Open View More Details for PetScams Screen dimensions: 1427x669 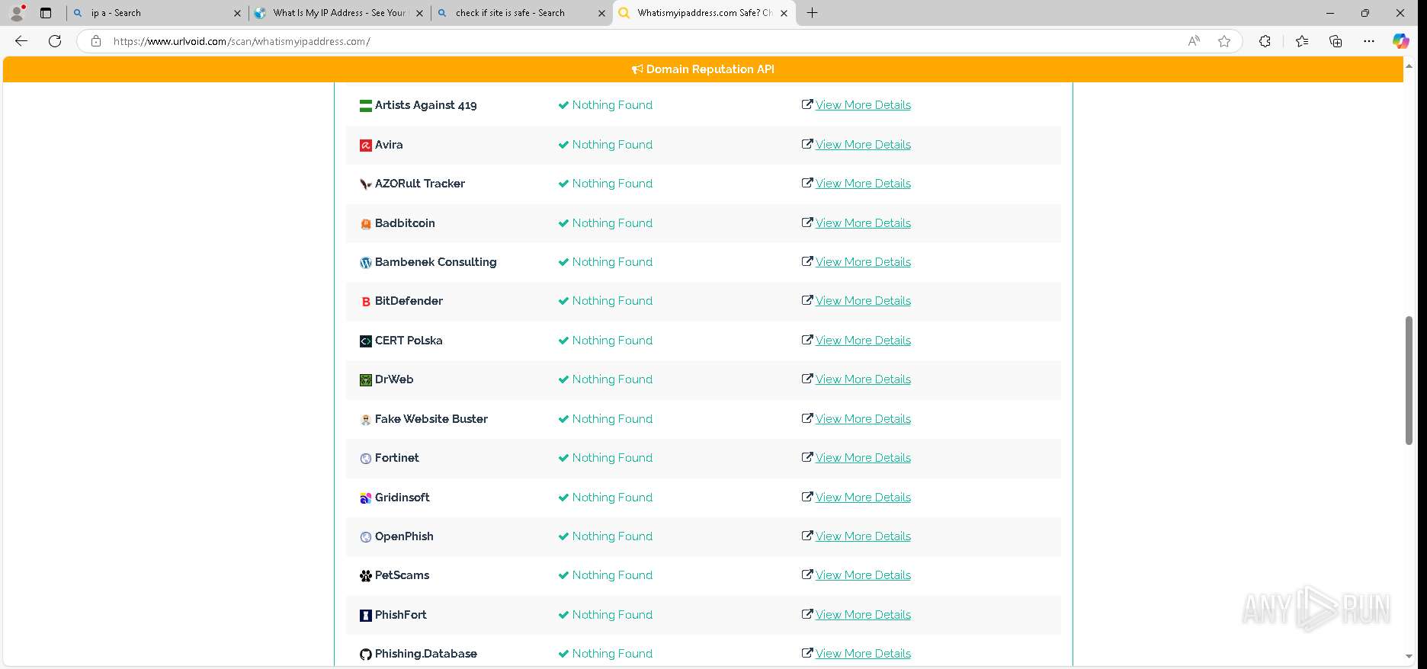point(863,575)
